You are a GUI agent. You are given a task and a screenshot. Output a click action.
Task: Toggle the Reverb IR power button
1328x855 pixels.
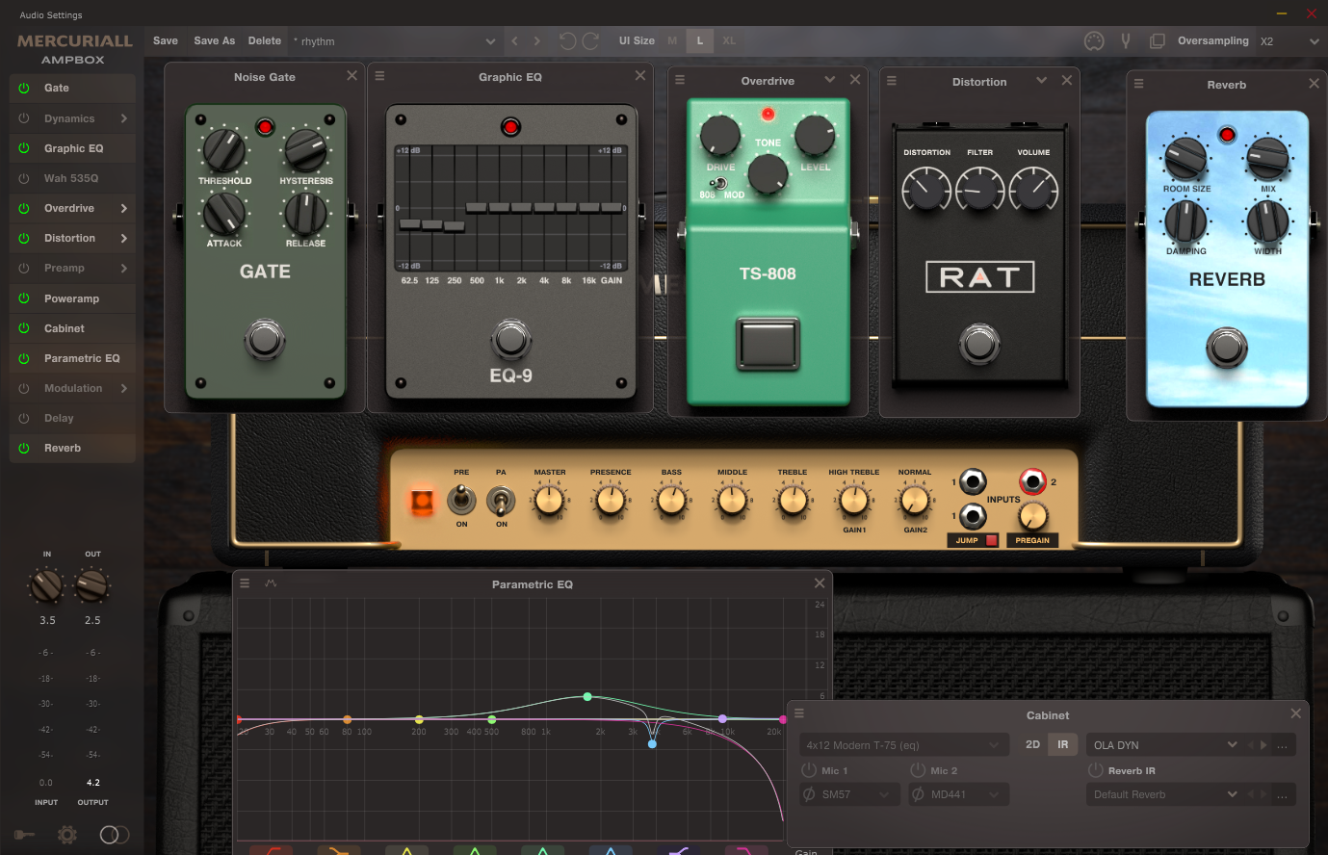click(x=1095, y=770)
